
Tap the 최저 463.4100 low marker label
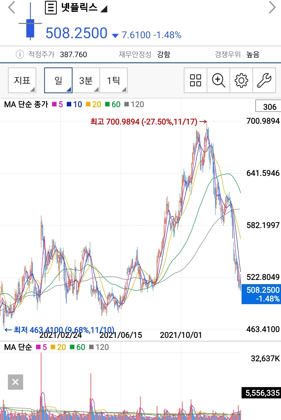click(59, 330)
